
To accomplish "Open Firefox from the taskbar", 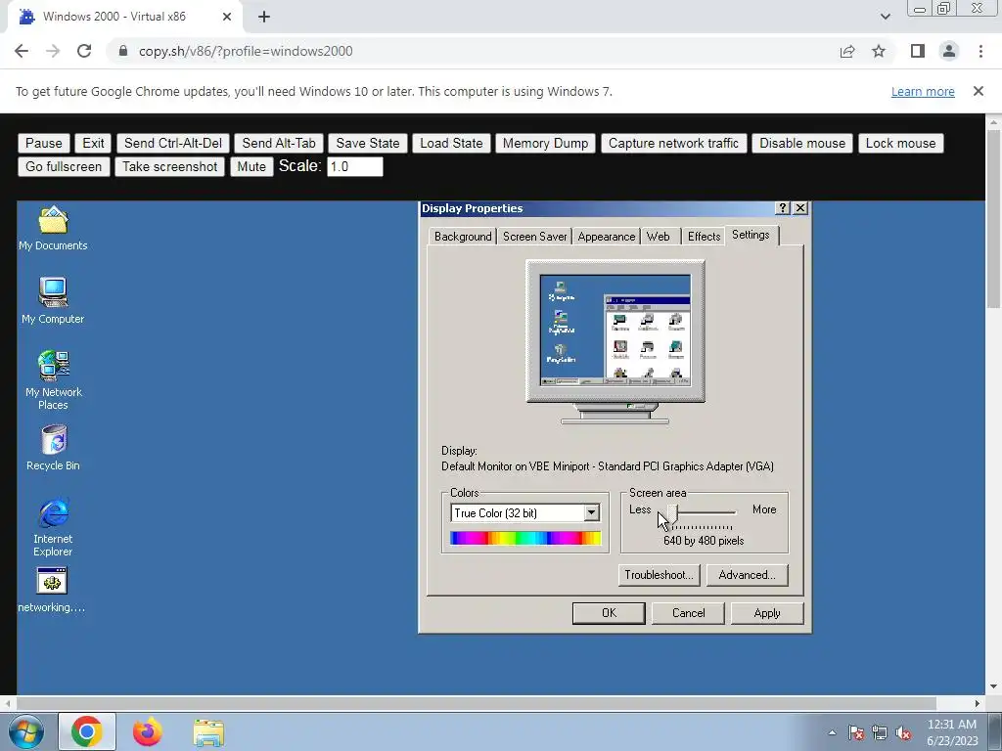I will pyautogui.click(x=148, y=731).
